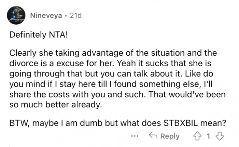The width and height of the screenshot is (239, 147).
Task: Open the three-dot more options menu
Action: coord(135,136)
